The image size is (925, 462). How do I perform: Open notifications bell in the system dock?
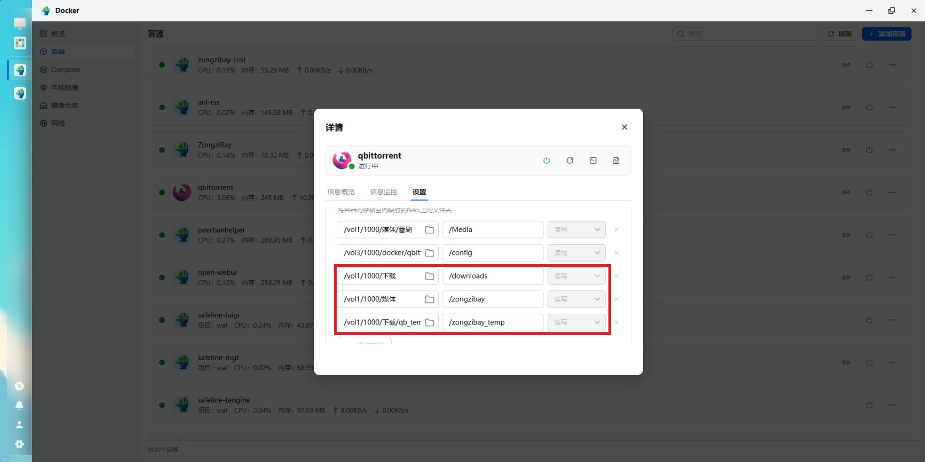[19, 405]
